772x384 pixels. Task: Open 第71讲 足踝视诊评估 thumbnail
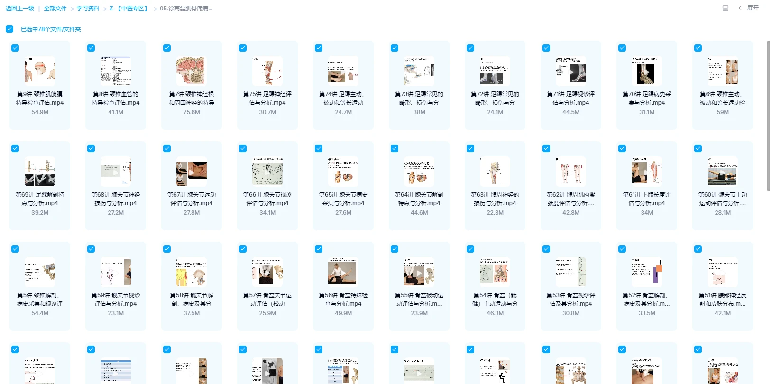tap(571, 71)
